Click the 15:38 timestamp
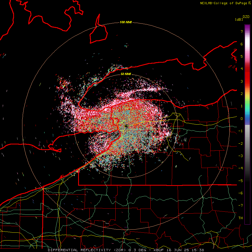The width and height of the screenshot is (252, 252). (x=198, y=250)
